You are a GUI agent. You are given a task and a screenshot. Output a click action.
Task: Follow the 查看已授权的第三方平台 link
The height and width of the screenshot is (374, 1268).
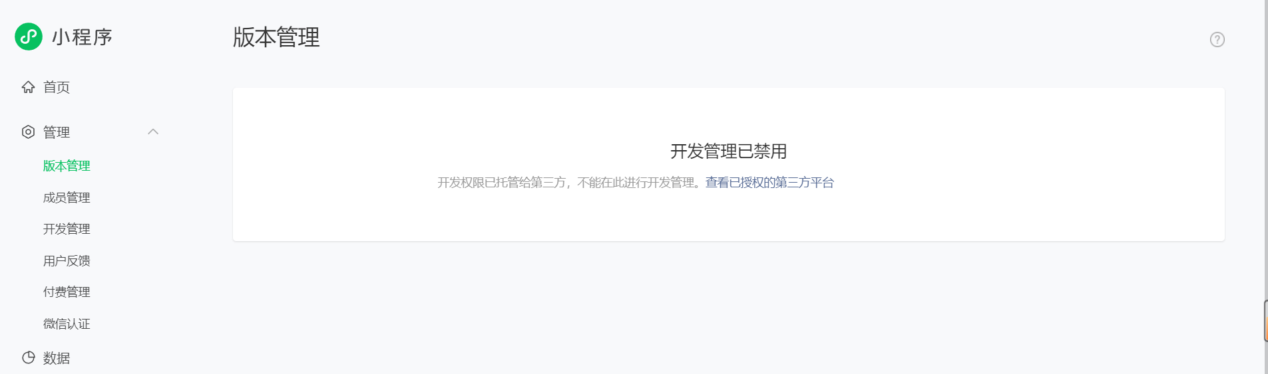coord(769,183)
